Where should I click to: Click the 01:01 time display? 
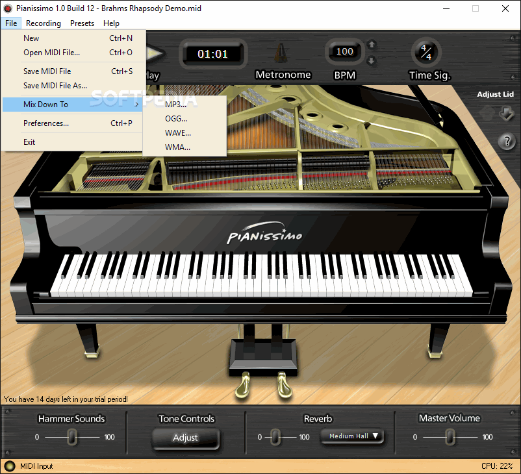(x=212, y=54)
